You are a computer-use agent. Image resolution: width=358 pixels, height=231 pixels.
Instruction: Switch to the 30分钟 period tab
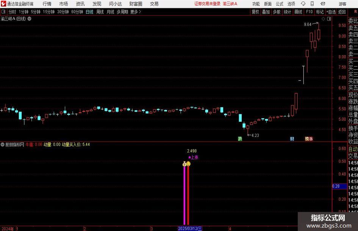tap(63, 12)
